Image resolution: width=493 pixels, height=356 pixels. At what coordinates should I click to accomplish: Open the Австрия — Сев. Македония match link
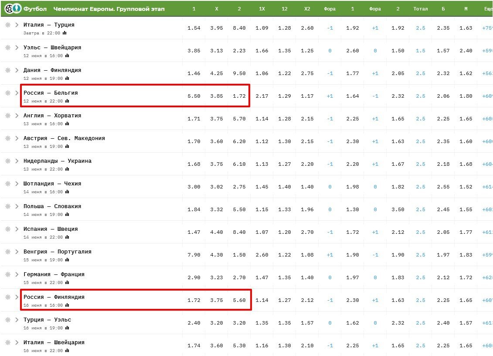[x=64, y=138]
